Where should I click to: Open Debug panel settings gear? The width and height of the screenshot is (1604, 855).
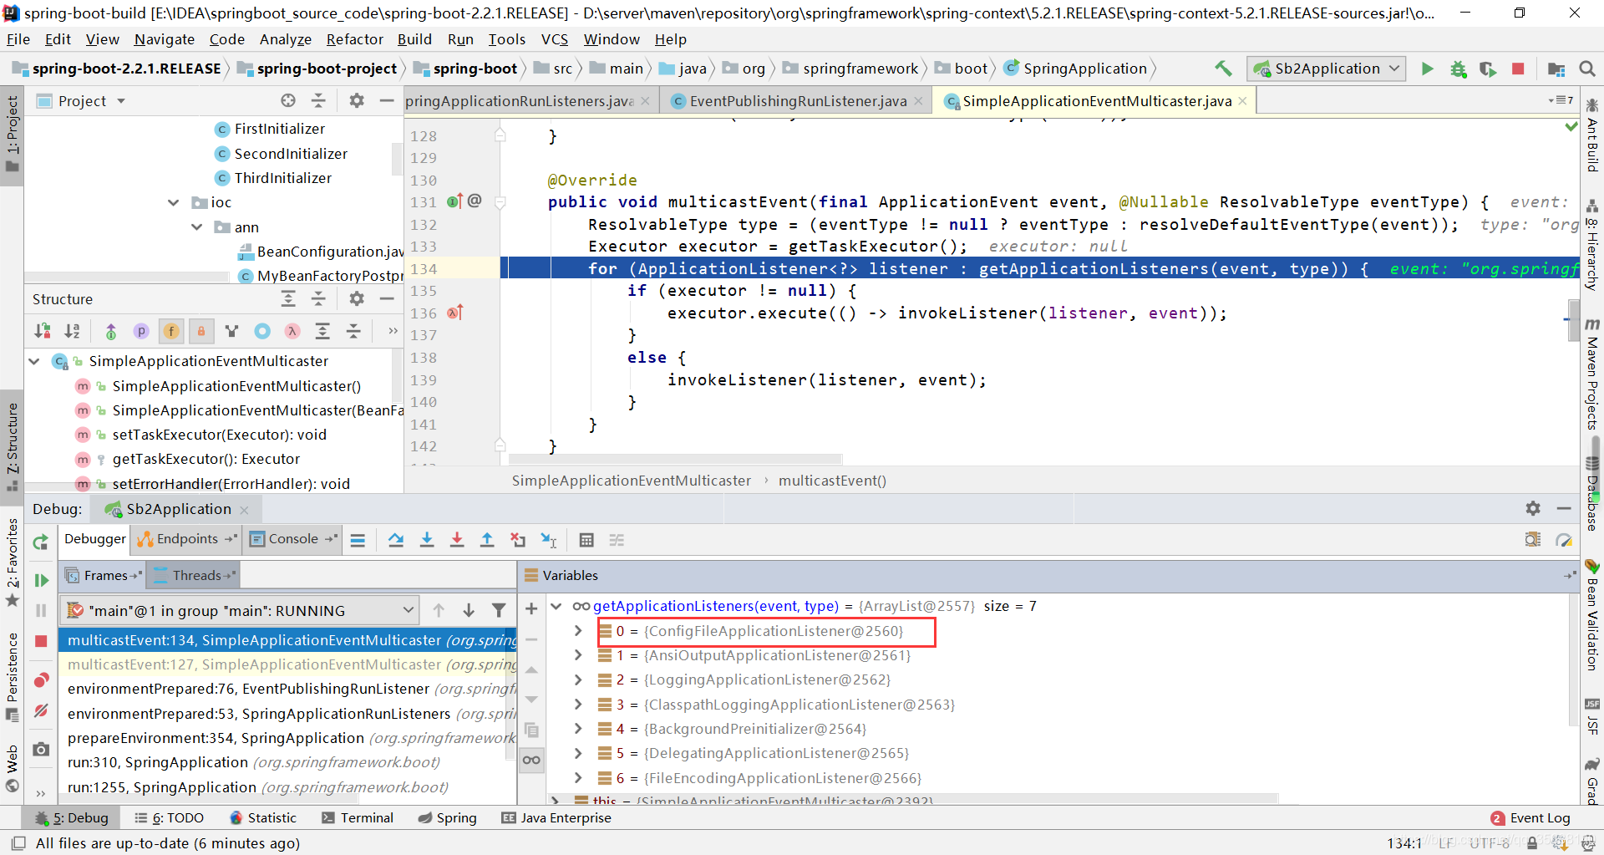1533,508
